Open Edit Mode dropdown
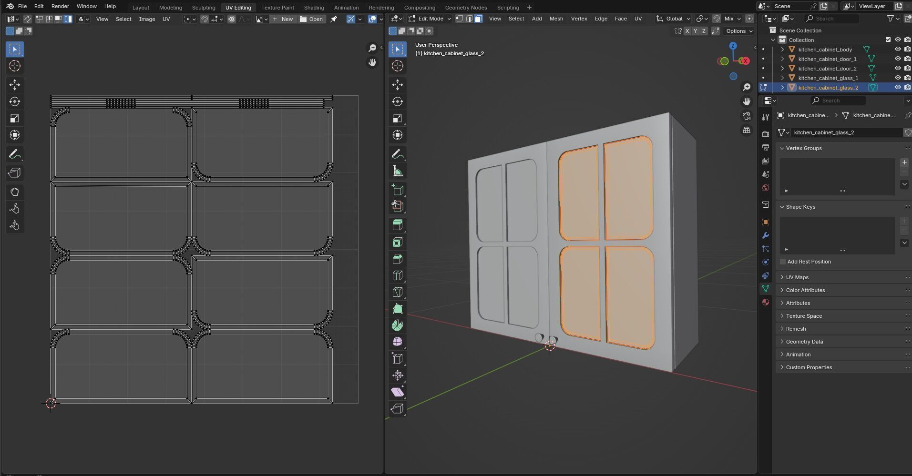Image resolution: width=912 pixels, height=476 pixels. 429,19
